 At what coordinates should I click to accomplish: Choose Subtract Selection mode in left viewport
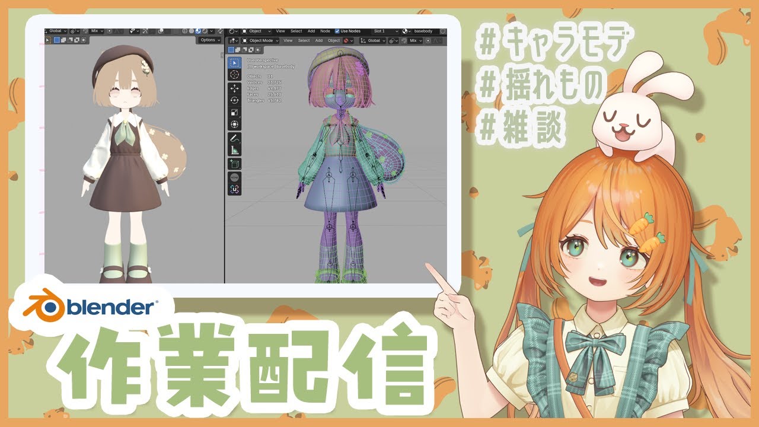coord(70,40)
